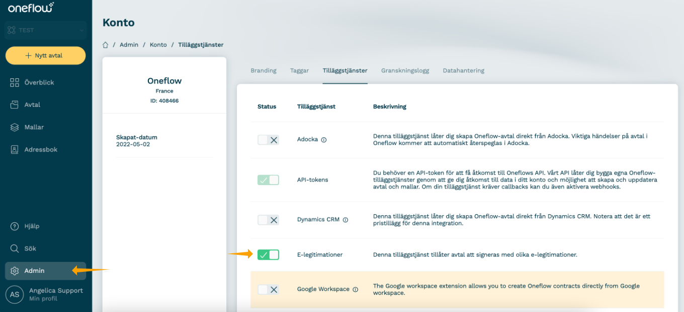Click the Beskrivning column header
This screenshot has width=684, height=312.
point(390,106)
